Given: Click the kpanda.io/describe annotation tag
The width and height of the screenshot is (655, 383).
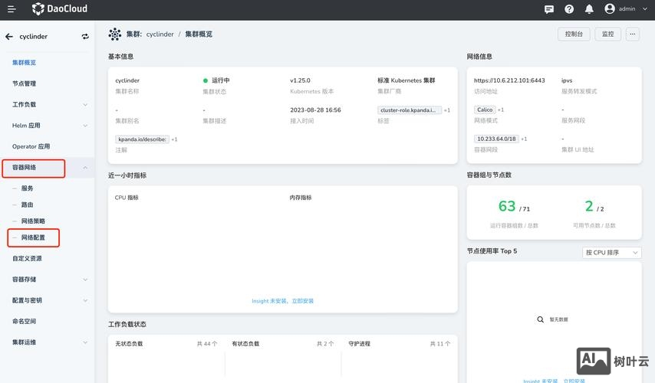Looking at the screenshot, I should (142, 139).
